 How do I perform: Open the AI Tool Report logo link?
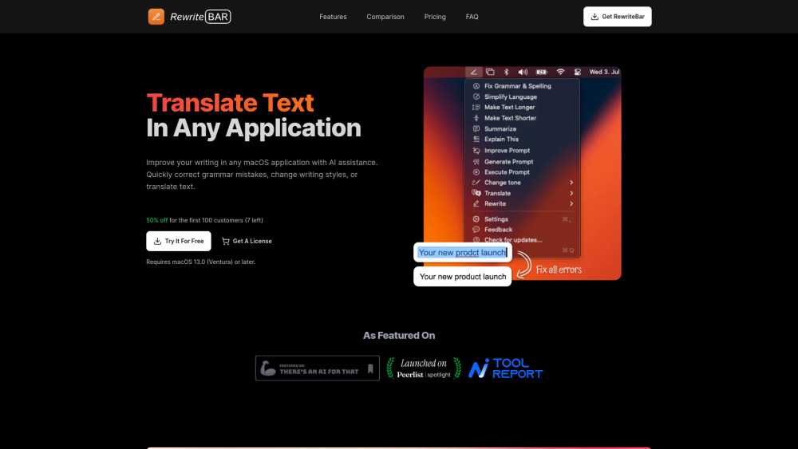pos(505,368)
